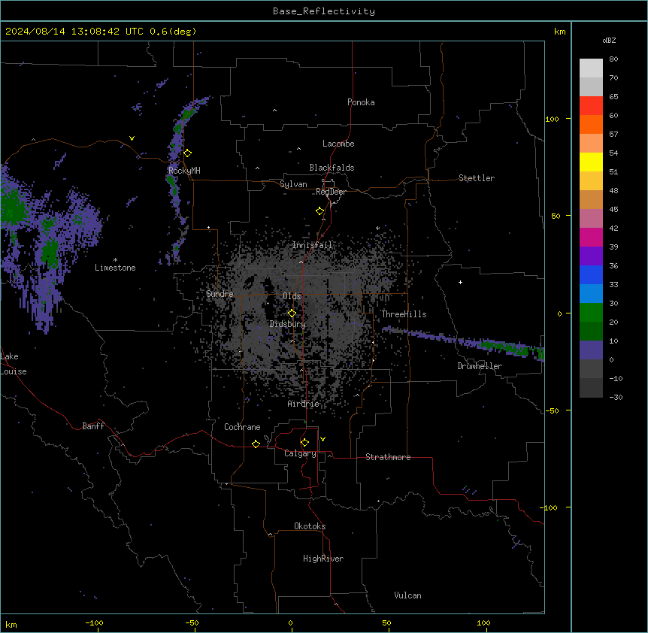Select the light blue 30-33 dBZ swatch
This screenshot has height=633, width=648.
click(591, 293)
